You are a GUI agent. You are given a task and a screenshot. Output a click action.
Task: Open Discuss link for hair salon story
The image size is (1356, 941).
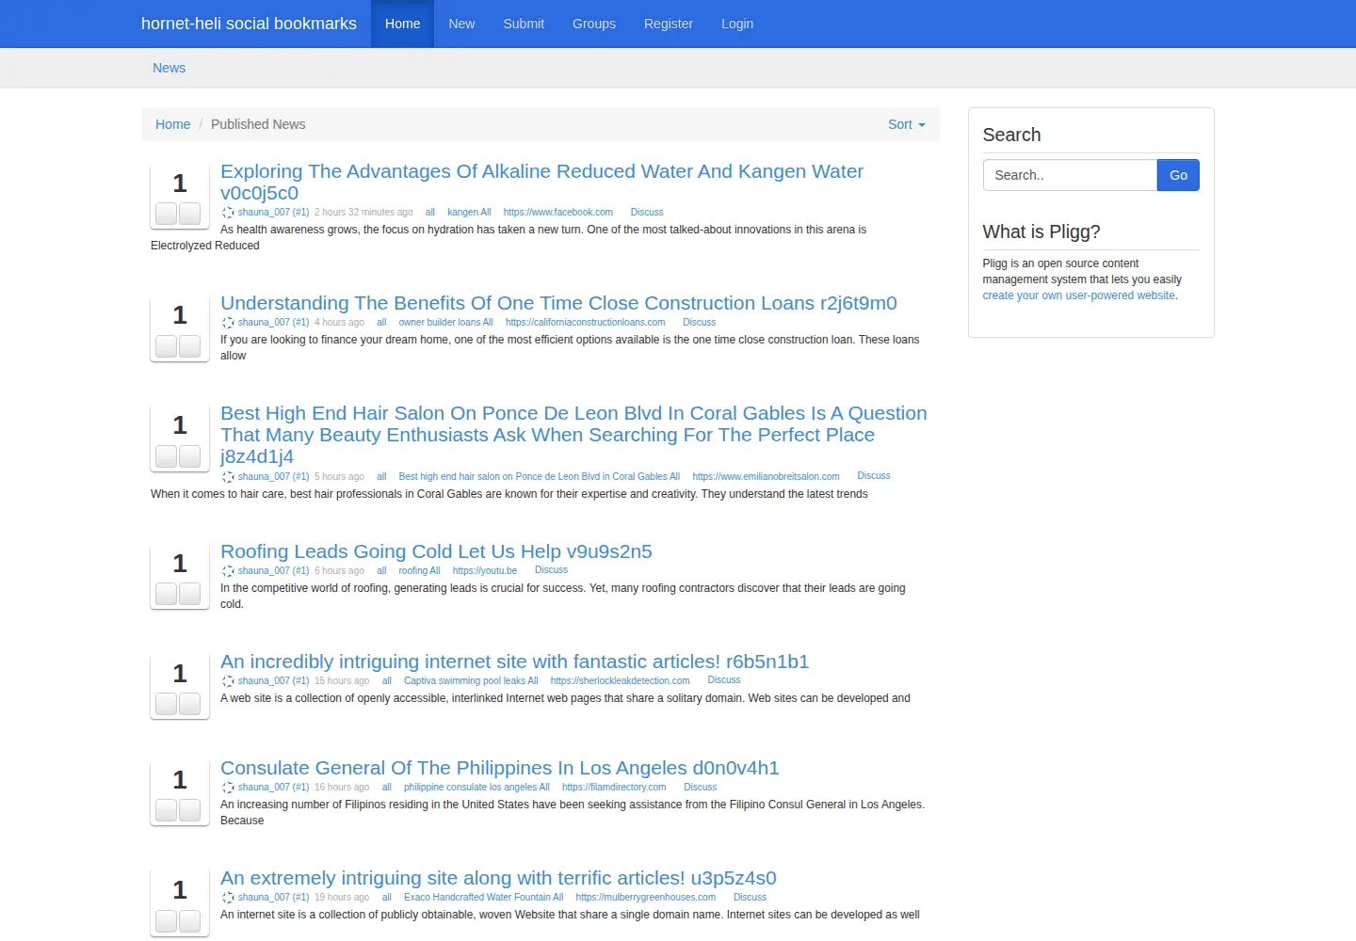[874, 476]
